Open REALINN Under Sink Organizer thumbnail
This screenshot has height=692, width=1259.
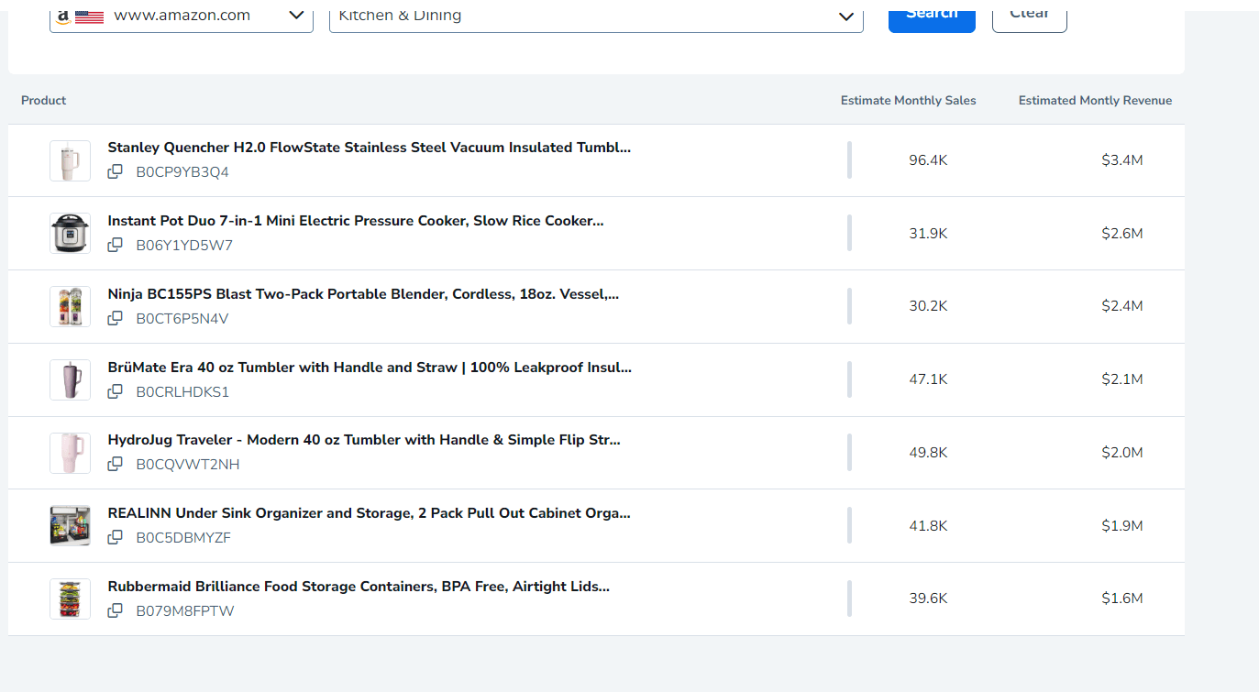tap(70, 525)
